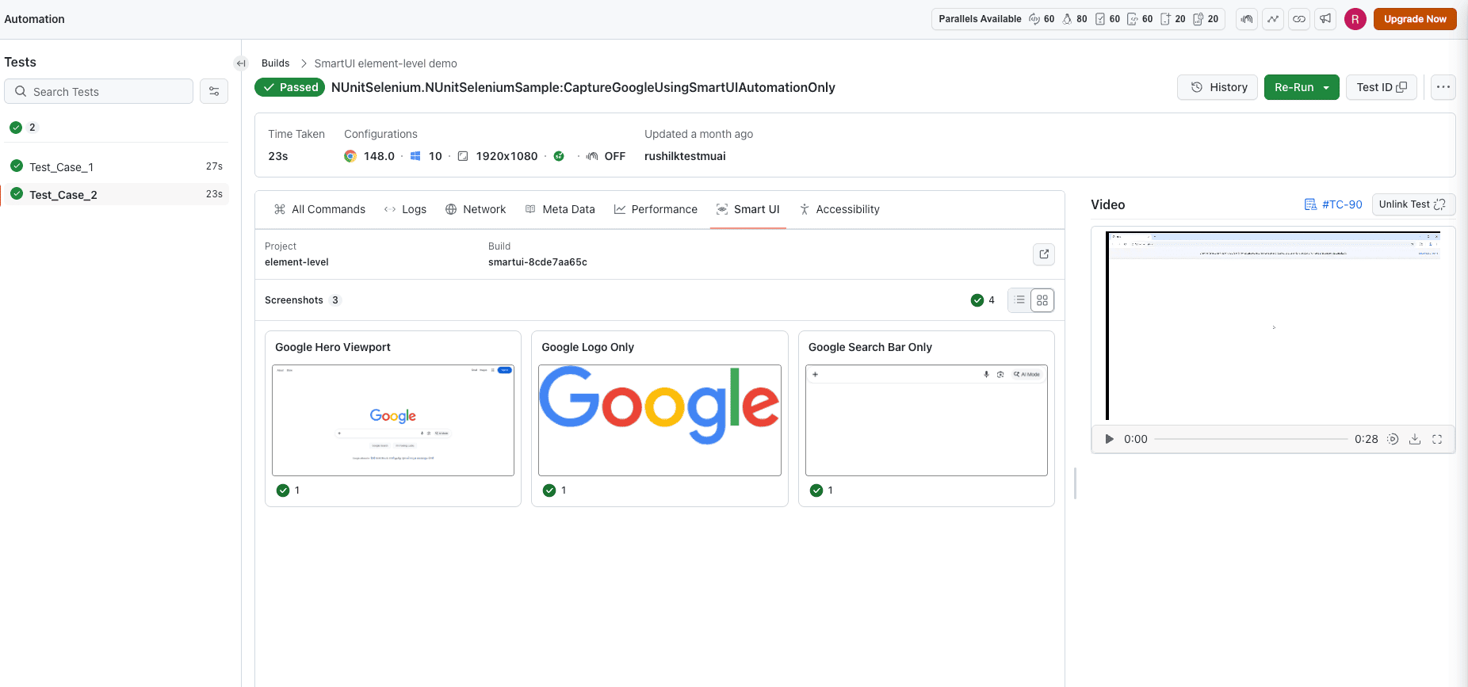Open the SmartUI build in a new window
The height and width of the screenshot is (687, 1468).
[x=1044, y=254]
